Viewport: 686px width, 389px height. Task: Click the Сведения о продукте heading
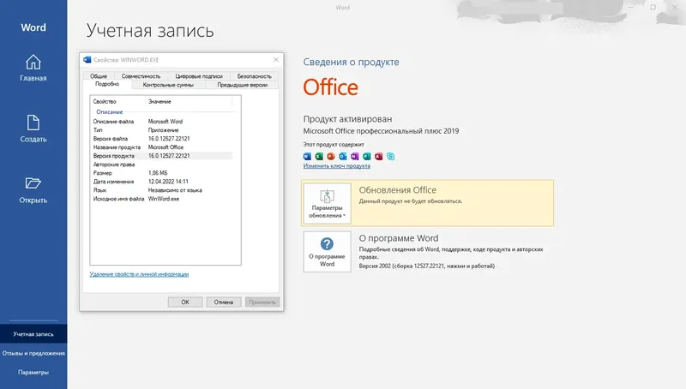click(351, 62)
